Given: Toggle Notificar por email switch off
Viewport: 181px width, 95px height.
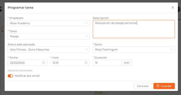Looking at the screenshot, I should 10,76.
